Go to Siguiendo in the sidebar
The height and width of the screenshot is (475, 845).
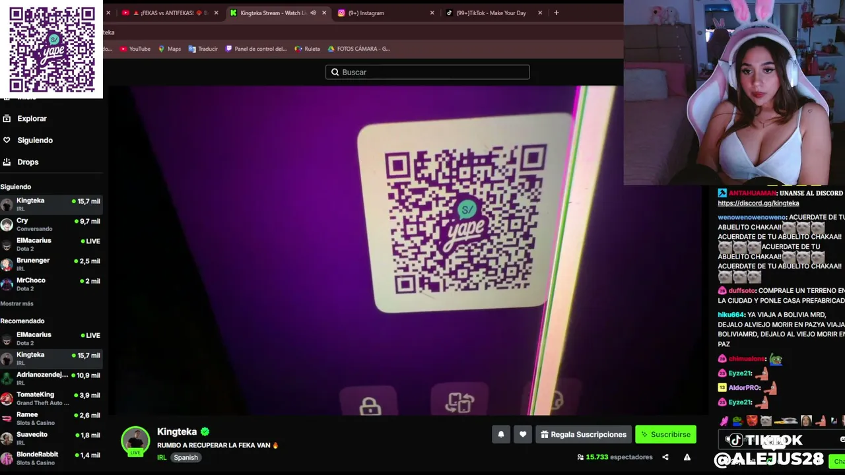click(35, 141)
